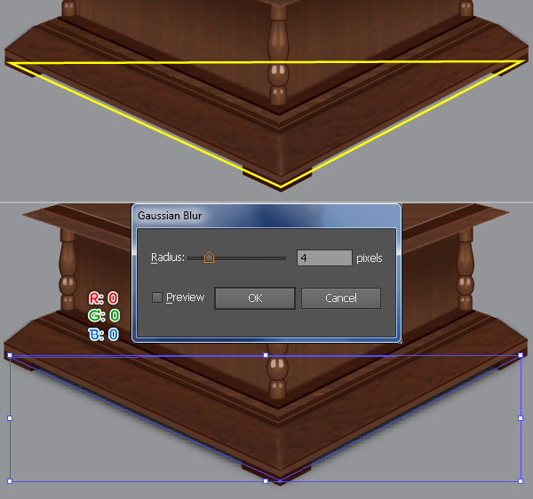Click the bottom-center bounding box handle
This screenshot has height=499, width=533.
tap(266, 481)
